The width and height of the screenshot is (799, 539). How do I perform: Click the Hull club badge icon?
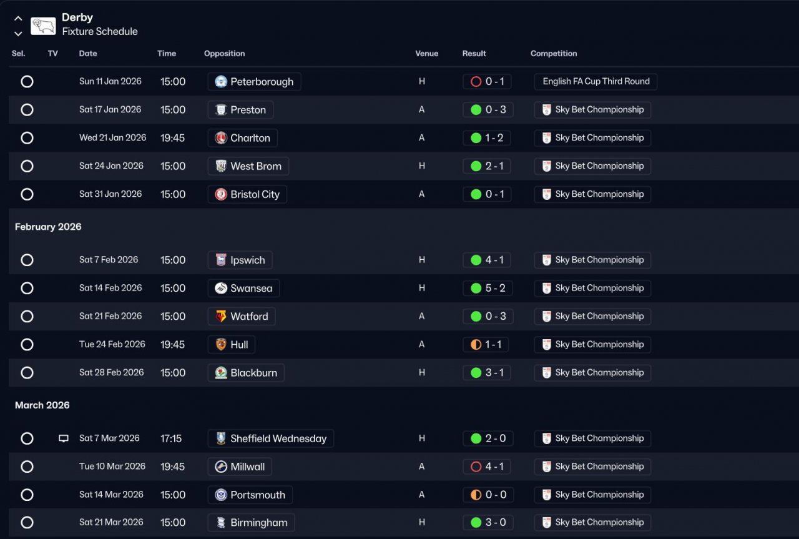click(x=221, y=345)
